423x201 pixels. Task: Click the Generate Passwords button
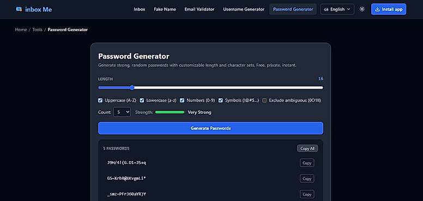click(210, 128)
